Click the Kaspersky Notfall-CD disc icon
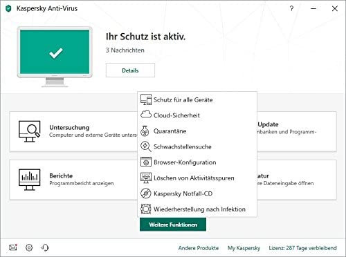The height and width of the screenshot is (257, 346). pos(145,193)
